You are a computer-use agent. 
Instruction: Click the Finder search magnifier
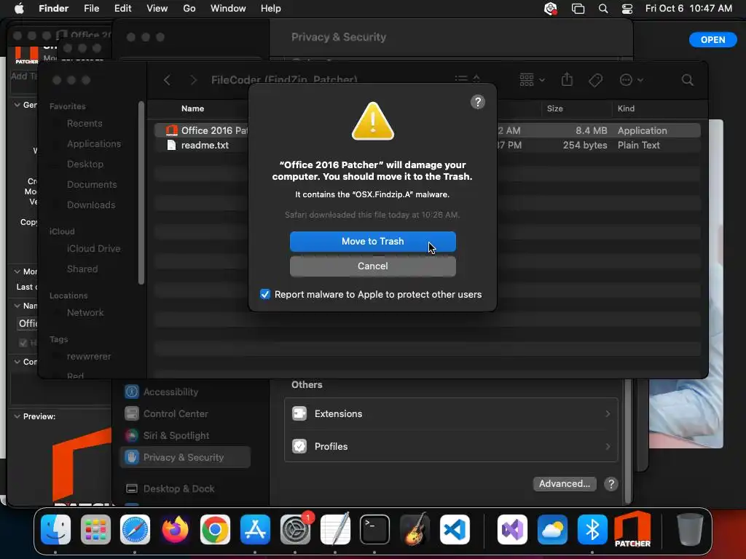tap(687, 80)
